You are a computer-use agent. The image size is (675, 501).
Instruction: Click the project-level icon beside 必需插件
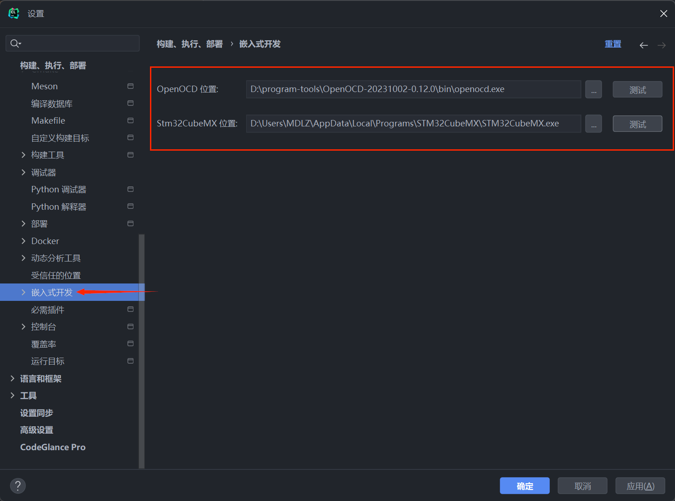[130, 309]
